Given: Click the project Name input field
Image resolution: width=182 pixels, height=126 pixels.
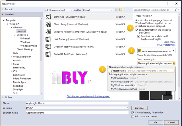Looking at the screenshot, I should click(77, 103).
